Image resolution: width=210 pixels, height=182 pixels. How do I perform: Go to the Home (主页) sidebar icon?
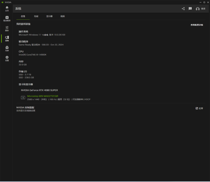click(x=7, y=9)
